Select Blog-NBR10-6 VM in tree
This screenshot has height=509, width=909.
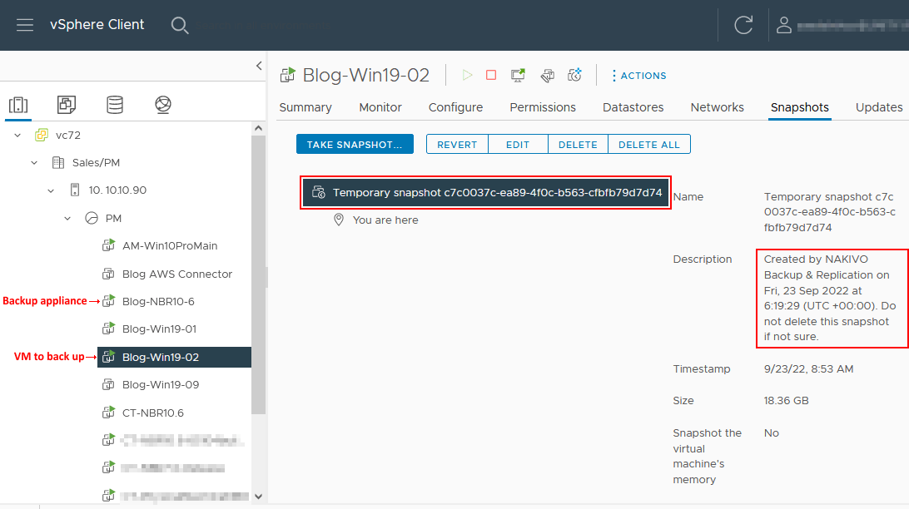point(158,301)
